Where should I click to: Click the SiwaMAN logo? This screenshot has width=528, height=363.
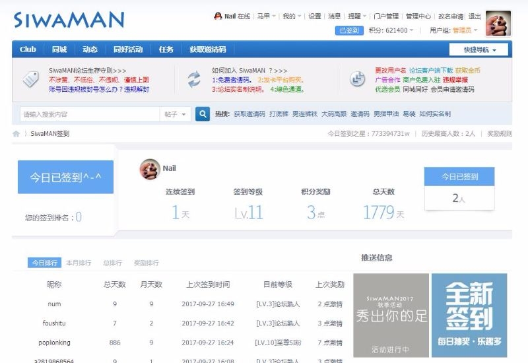pos(69,20)
